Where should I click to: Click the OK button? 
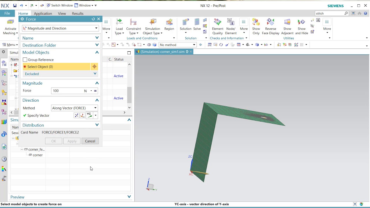click(x=53, y=141)
